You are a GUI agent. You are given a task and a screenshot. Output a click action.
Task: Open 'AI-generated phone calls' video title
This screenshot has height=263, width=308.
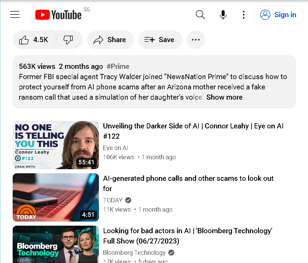(188, 184)
